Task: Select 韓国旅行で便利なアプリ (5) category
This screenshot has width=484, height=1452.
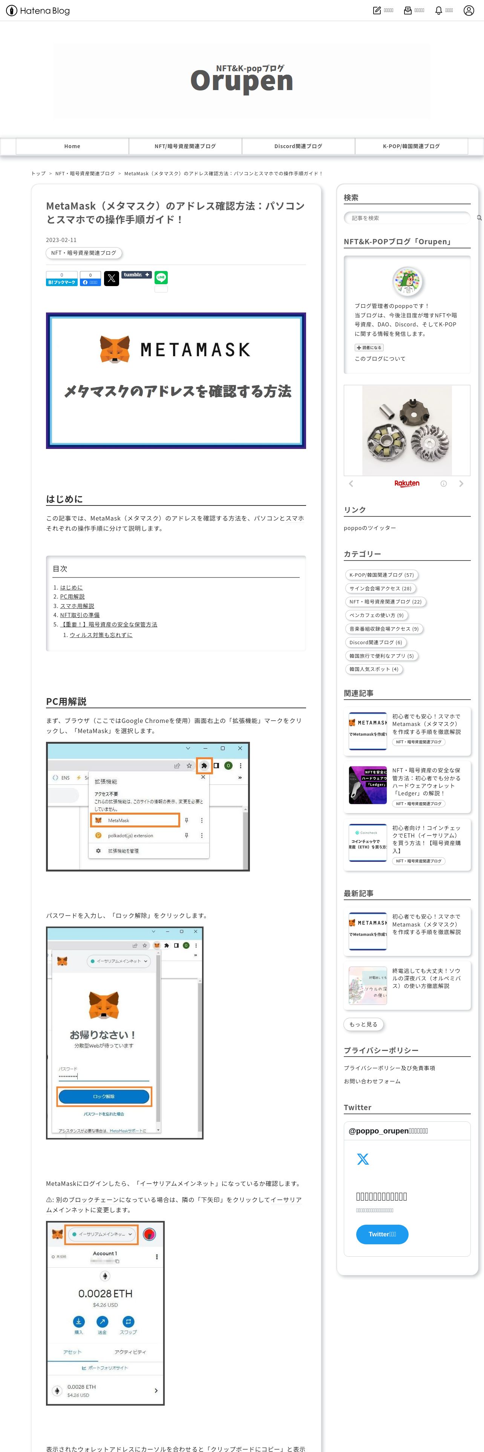Action: coord(381,656)
